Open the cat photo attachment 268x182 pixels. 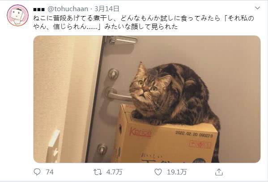pos(147,99)
